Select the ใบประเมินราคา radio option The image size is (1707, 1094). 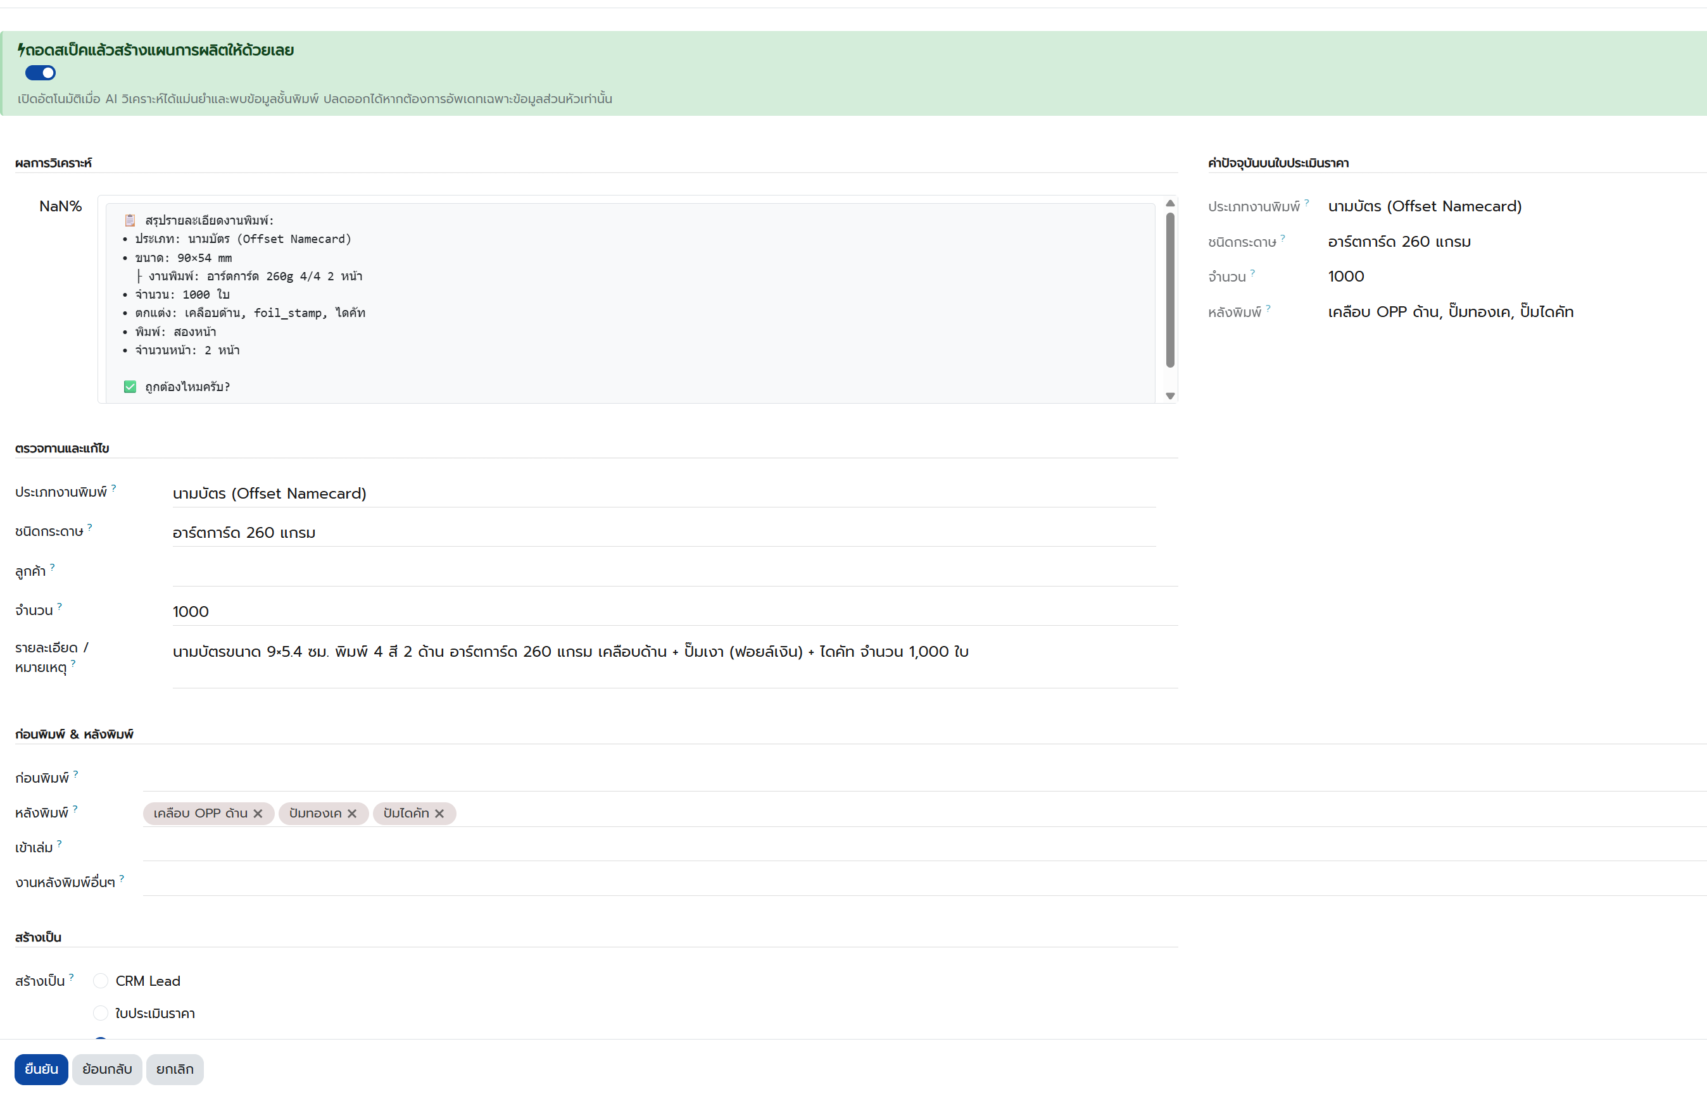[x=101, y=1013]
